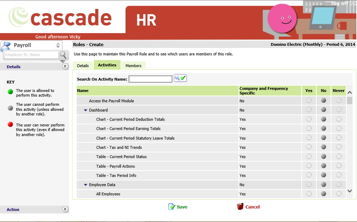Click the activity list scroll up arrow
Viewport: 357px width, 222px height.
(x=350, y=92)
